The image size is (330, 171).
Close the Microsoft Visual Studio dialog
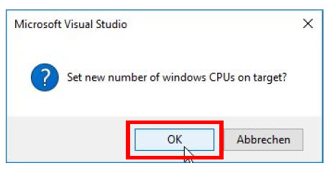click(308, 24)
